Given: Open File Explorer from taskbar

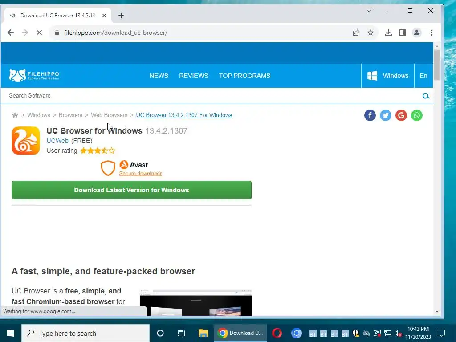Looking at the screenshot, I should (x=203, y=333).
